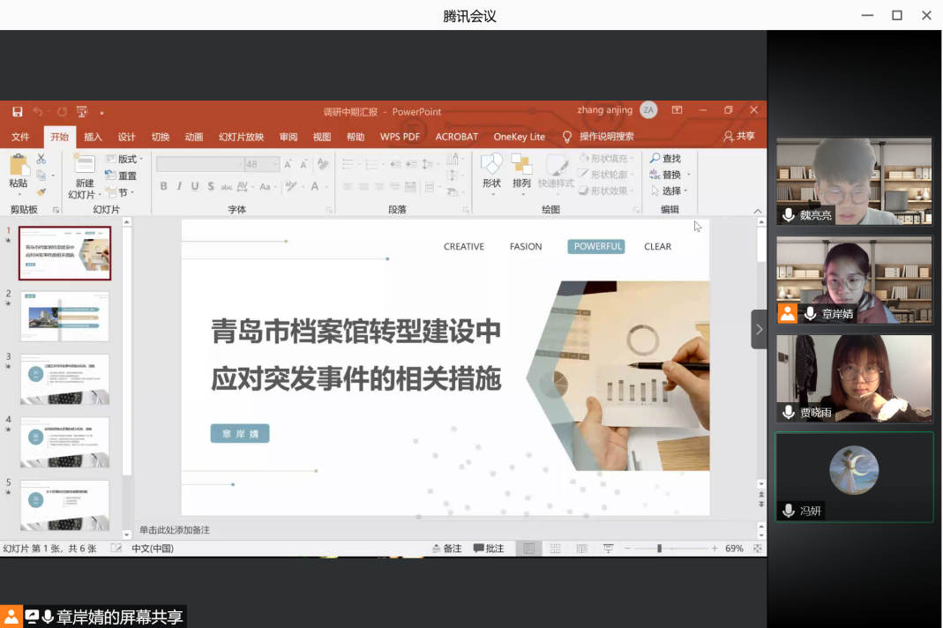943x628 pixels.
Task: Toggle Bold text formatting
Action: click(163, 186)
